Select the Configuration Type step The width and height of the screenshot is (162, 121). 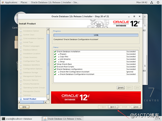(31, 61)
